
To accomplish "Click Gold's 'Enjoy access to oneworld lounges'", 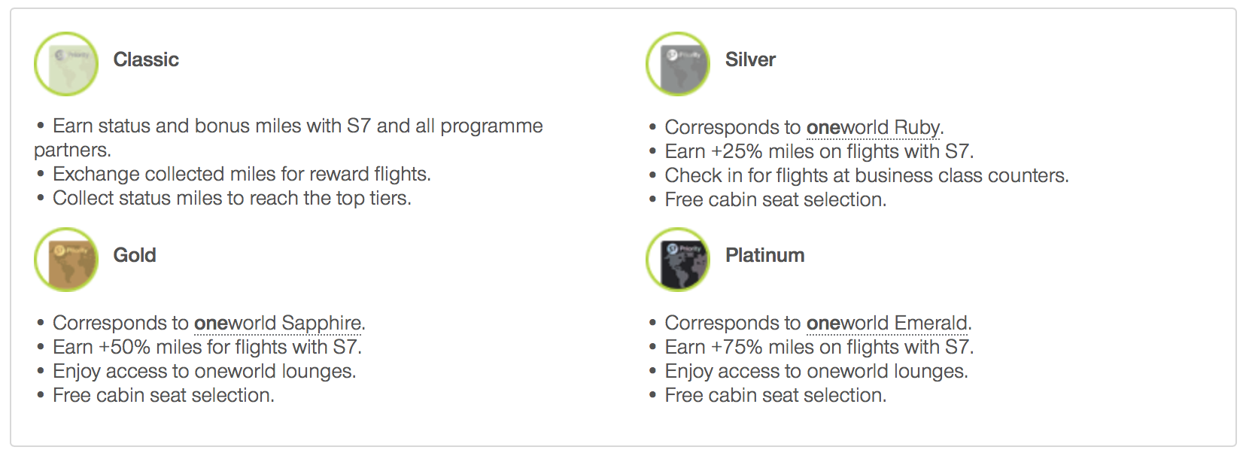I will tap(205, 371).
